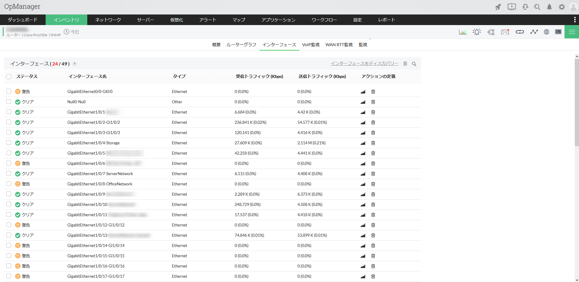This screenshot has width=579, height=282.
Task: Click the workflow icon in device toolbar
Action: point(491,32)
